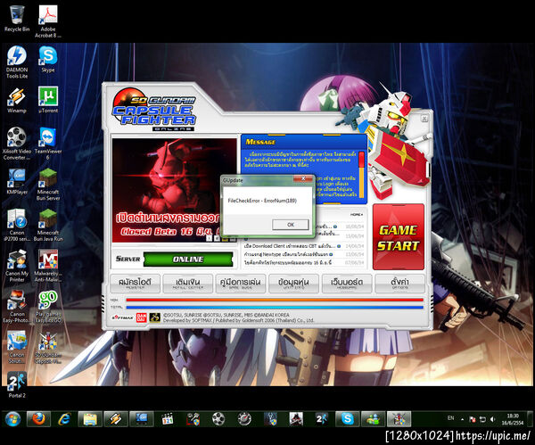Open Windows Explorer folder in taskbar
Viewport: 535px width, 445px height.
tap(90, 419)
